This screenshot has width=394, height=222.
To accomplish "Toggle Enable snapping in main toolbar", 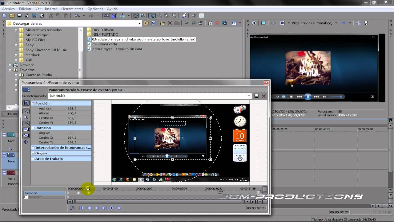I will coord(106,15).
